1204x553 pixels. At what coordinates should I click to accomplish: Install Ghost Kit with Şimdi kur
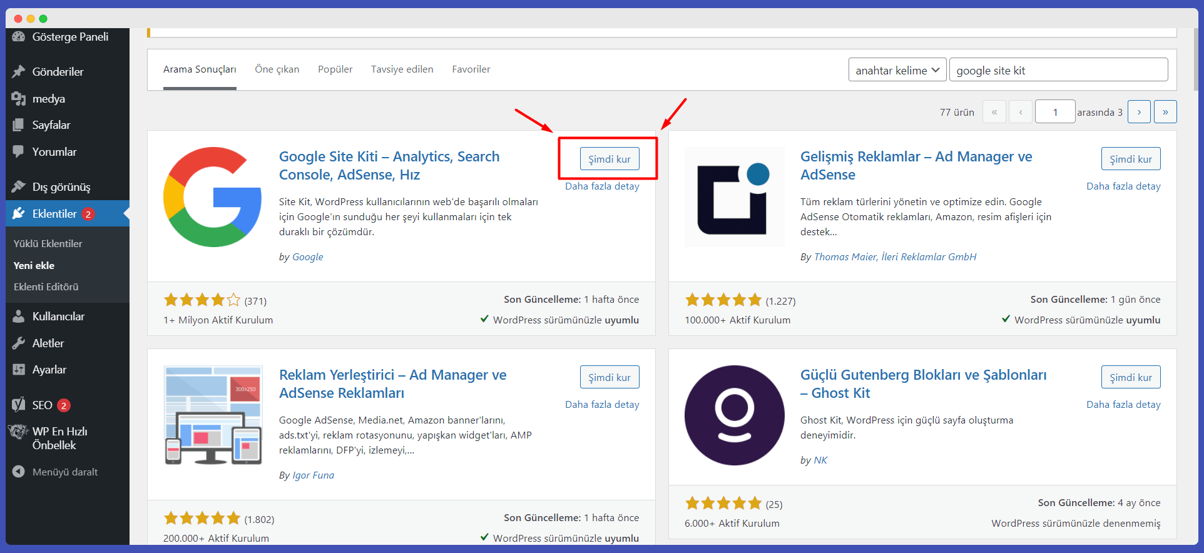(x=1131, y=377)
